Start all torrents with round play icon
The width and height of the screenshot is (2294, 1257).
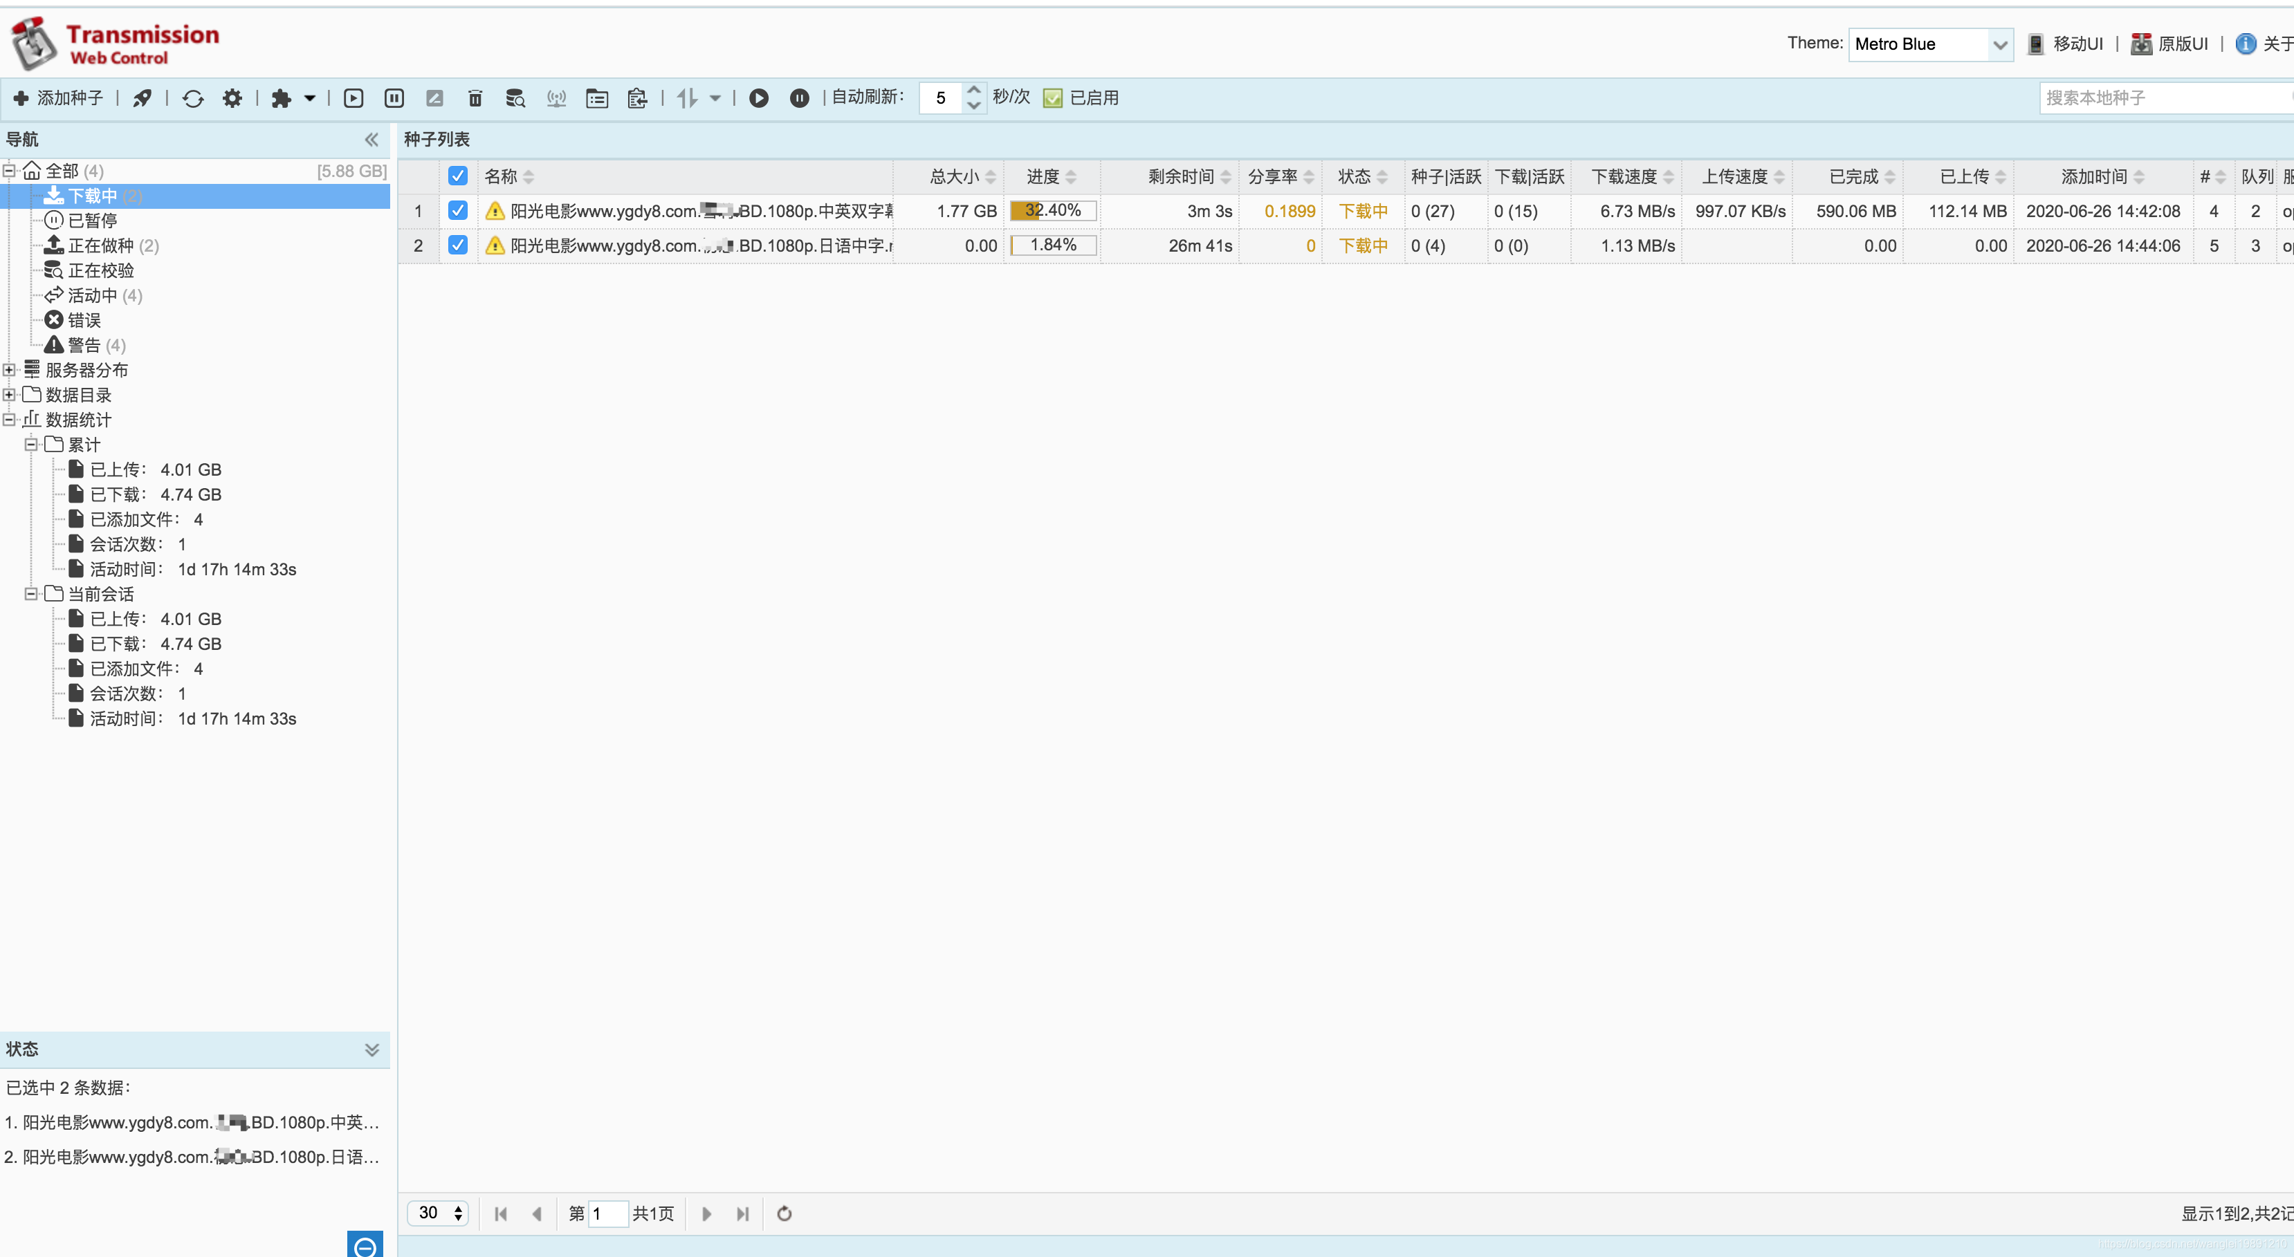pos(759,98)
